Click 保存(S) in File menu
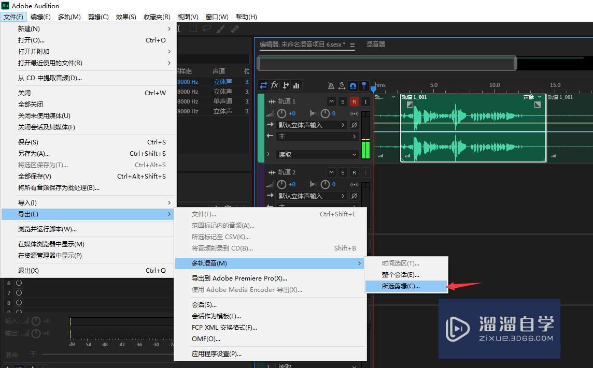Viewport: 593px width, 368px height. [x=89, y=142]
